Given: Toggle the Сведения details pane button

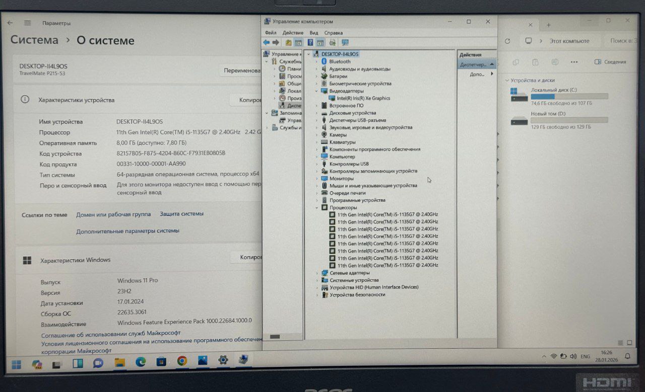Looking at the screenshot, I should (610, 62).
